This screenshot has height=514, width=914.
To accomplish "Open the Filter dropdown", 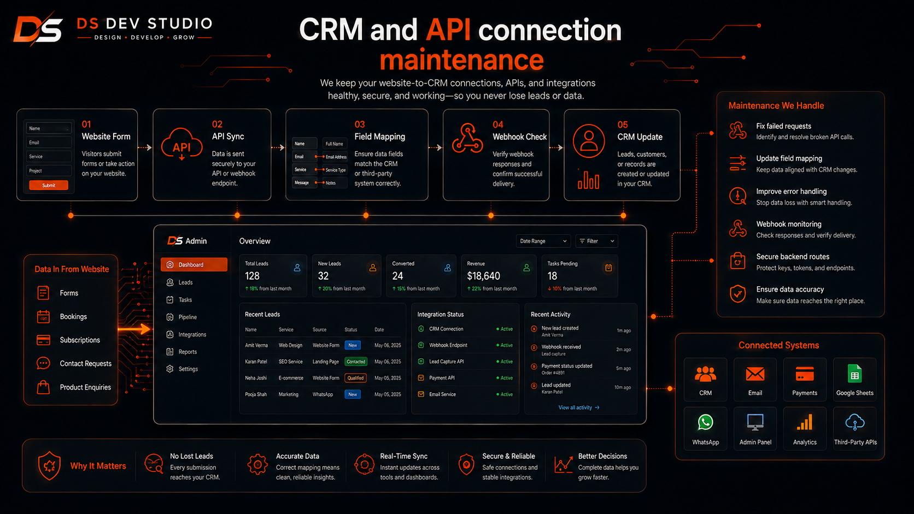I will coord(597,241).
